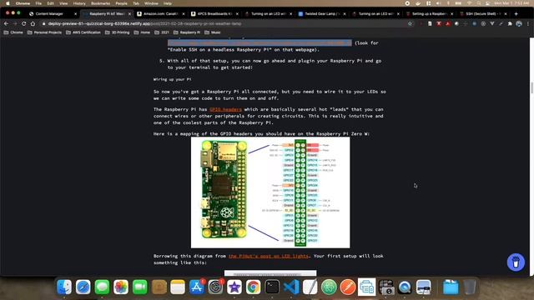Open QuickTime Player from the dock
The width and height of the screenshot is (534, 300).
click(x=405, y=287)
